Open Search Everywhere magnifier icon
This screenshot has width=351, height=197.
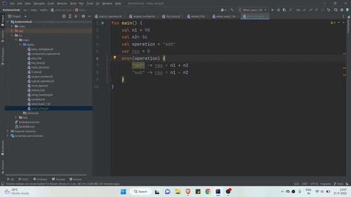[x=336, y=10]
